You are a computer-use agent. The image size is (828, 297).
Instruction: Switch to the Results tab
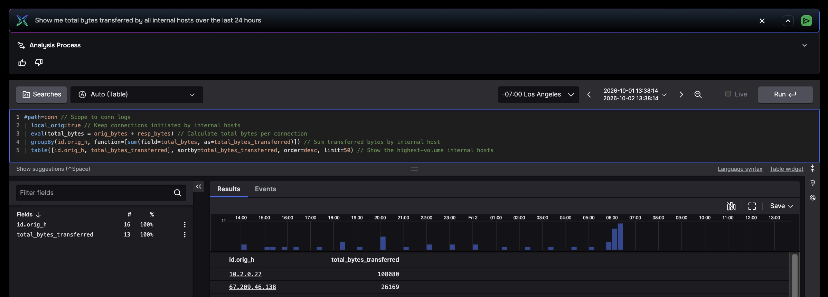228,189
